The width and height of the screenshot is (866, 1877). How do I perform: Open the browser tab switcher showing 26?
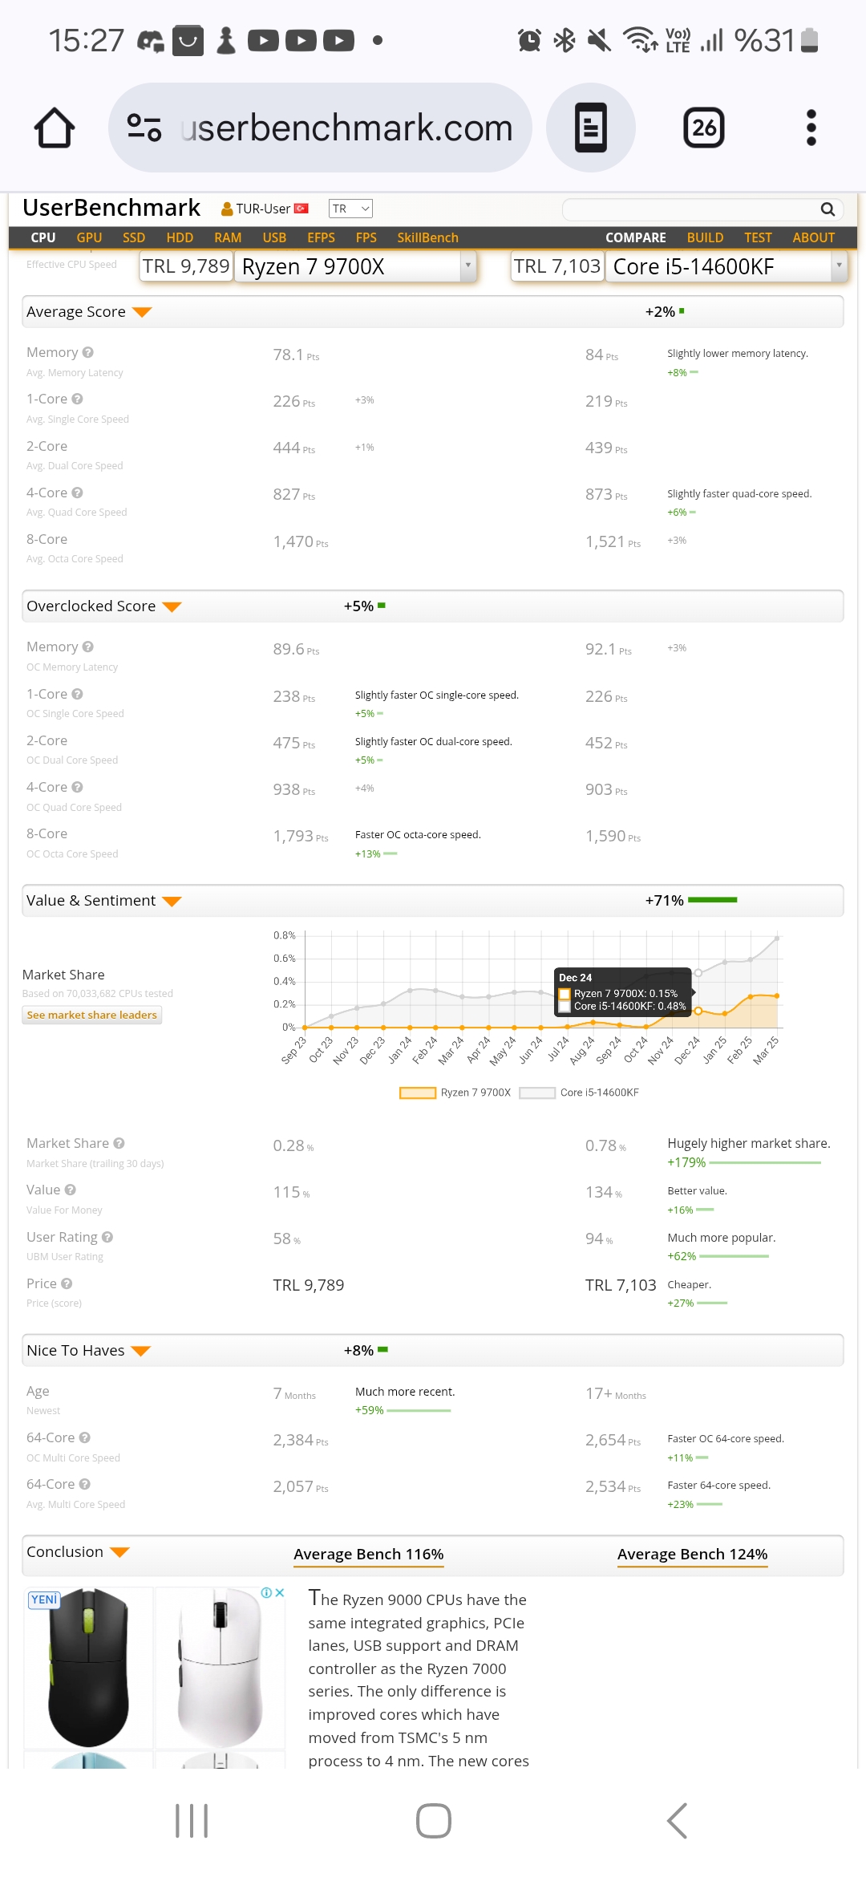pyautogui.click(x=704, y=128)
